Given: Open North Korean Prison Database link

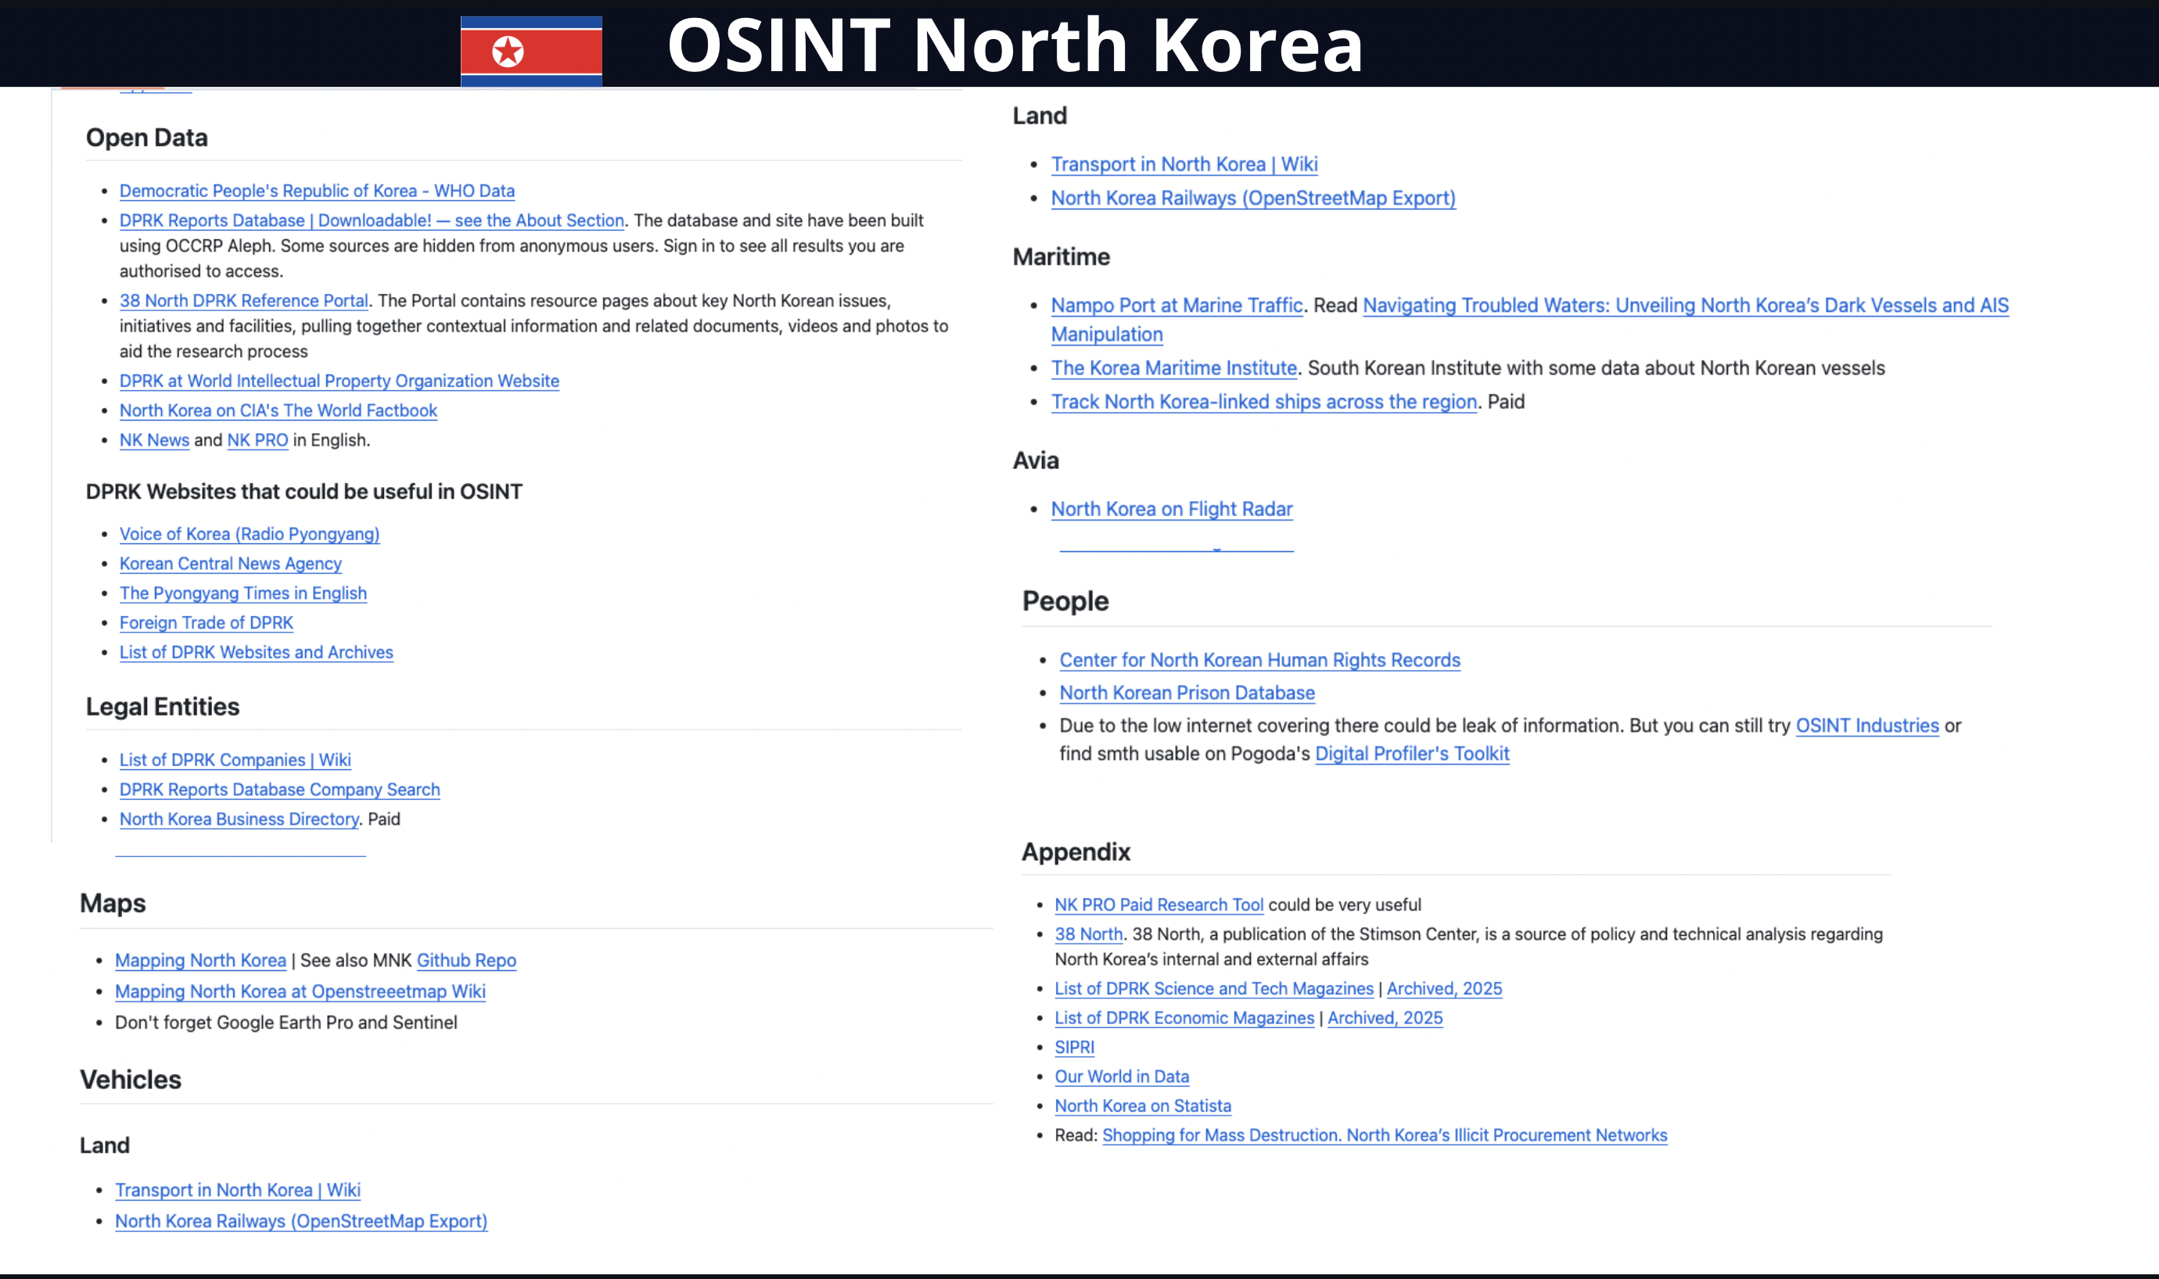Looking at the screenshot, I should coord(1187,692).
